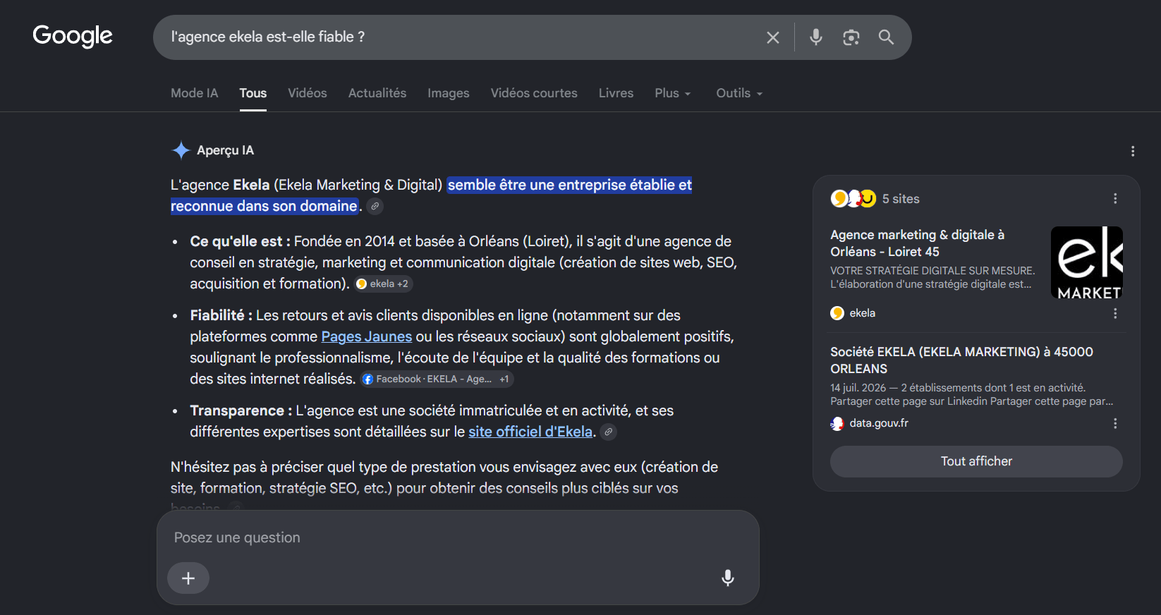The image size is (1161, 615).
Task: Click the '5 sites' source icons cluster
Action: tap(853, 199)
